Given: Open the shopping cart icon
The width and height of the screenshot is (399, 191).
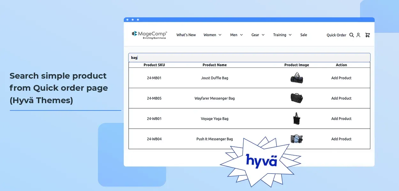Looking at the screenshot, I should 367,35.
